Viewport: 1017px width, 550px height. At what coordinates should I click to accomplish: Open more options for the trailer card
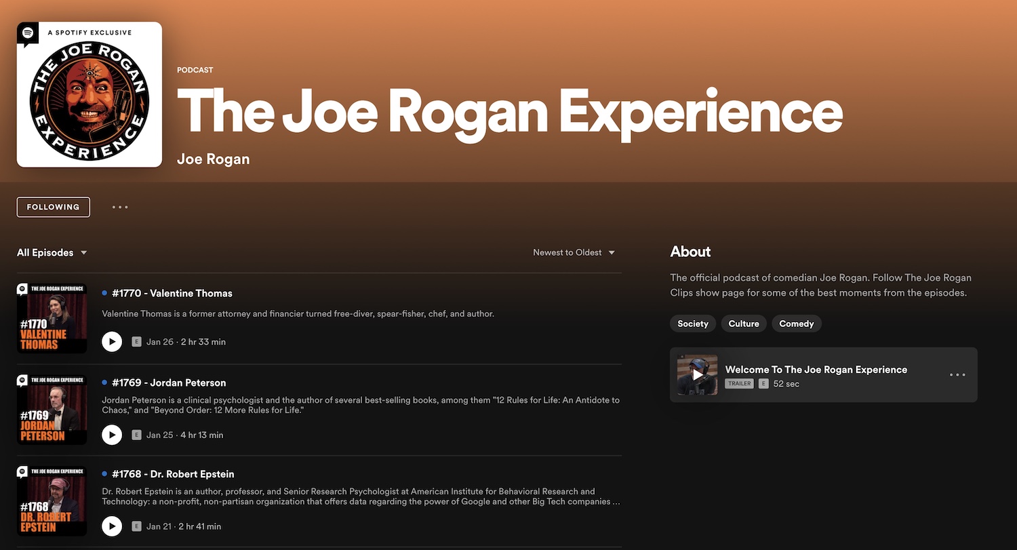(957, 374)
